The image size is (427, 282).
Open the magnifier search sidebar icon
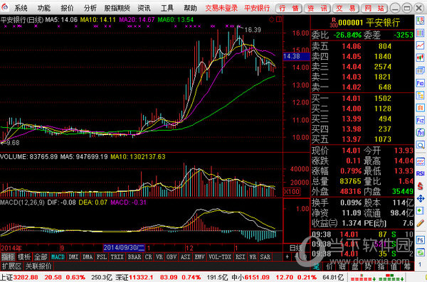click(x=420, y=145)
